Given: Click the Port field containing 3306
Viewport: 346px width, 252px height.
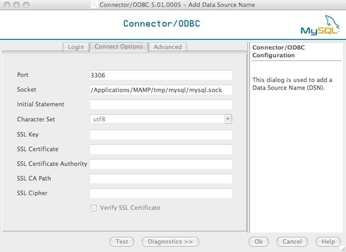Looking at the screenshot, I should [161, 76].
